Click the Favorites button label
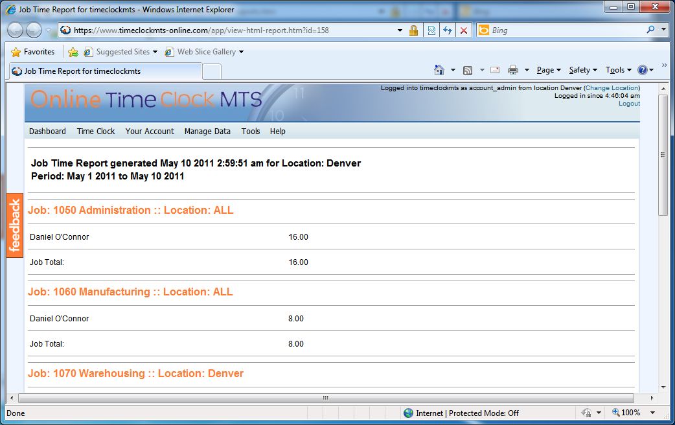675x425 pixels. [39, 52]
